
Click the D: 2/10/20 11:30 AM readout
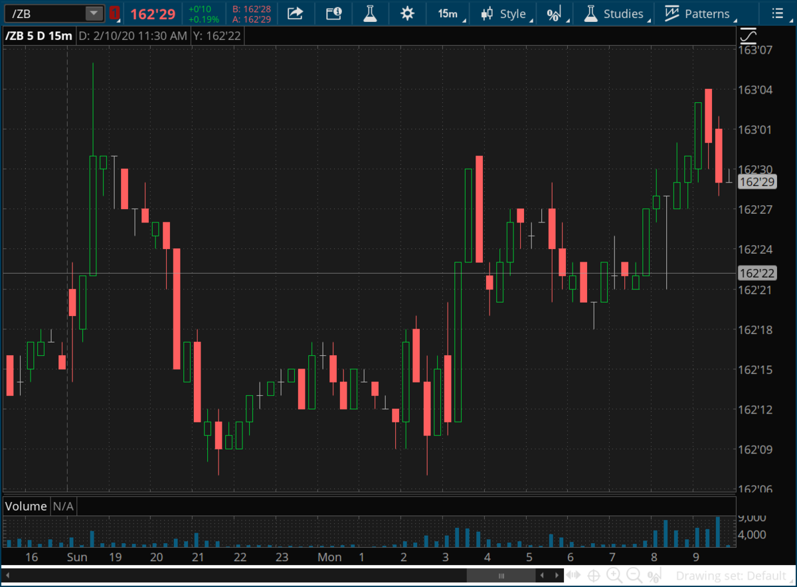pyautogui.click(x=133, y=36)
